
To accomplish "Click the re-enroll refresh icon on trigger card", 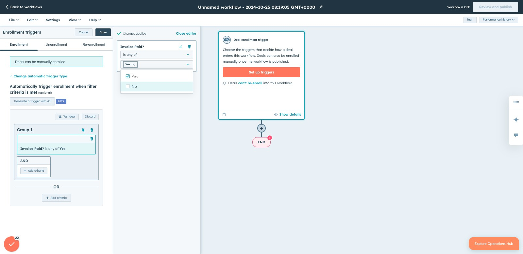I will (225, 83).
